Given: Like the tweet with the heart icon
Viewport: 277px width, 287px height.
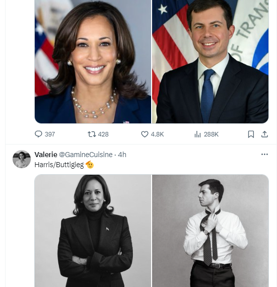Looking at the screenshot, I should [145, 134].
